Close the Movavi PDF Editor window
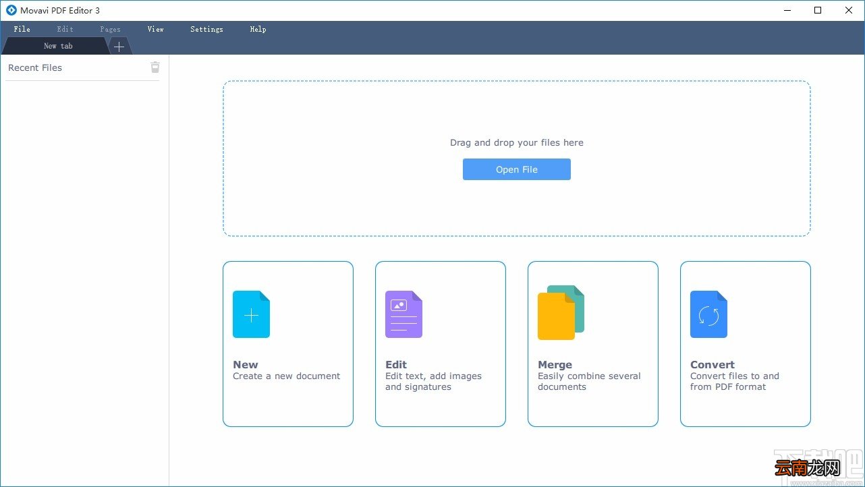The image size is (865, 487). tap(849, 10)
